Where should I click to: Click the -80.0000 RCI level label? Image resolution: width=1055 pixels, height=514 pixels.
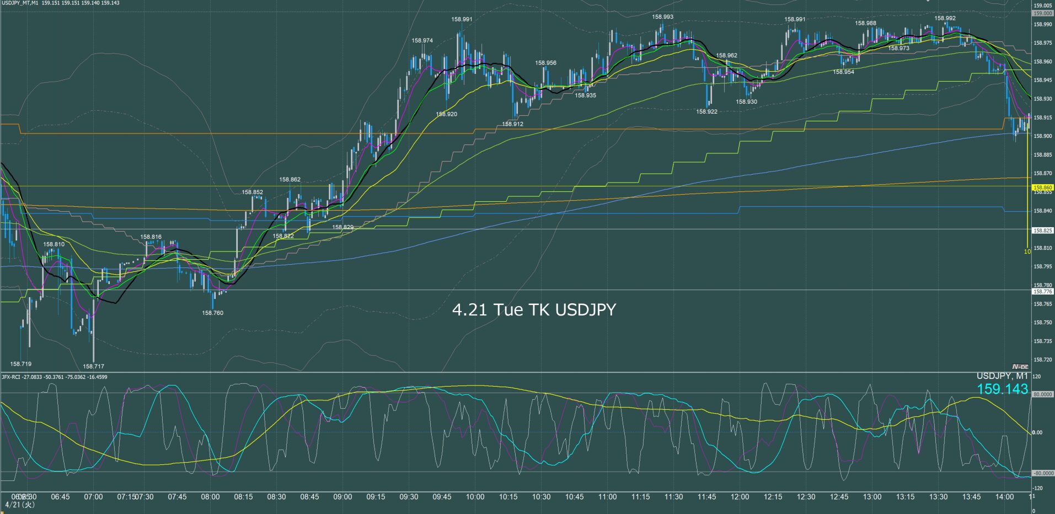point(1043,473)
